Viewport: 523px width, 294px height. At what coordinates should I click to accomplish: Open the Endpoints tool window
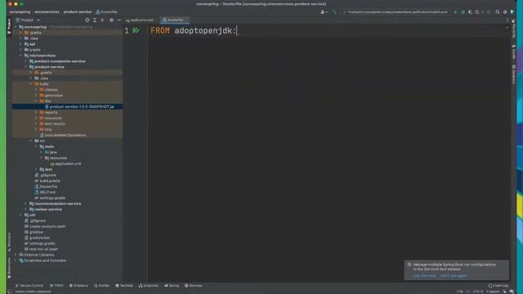(149, 286)
